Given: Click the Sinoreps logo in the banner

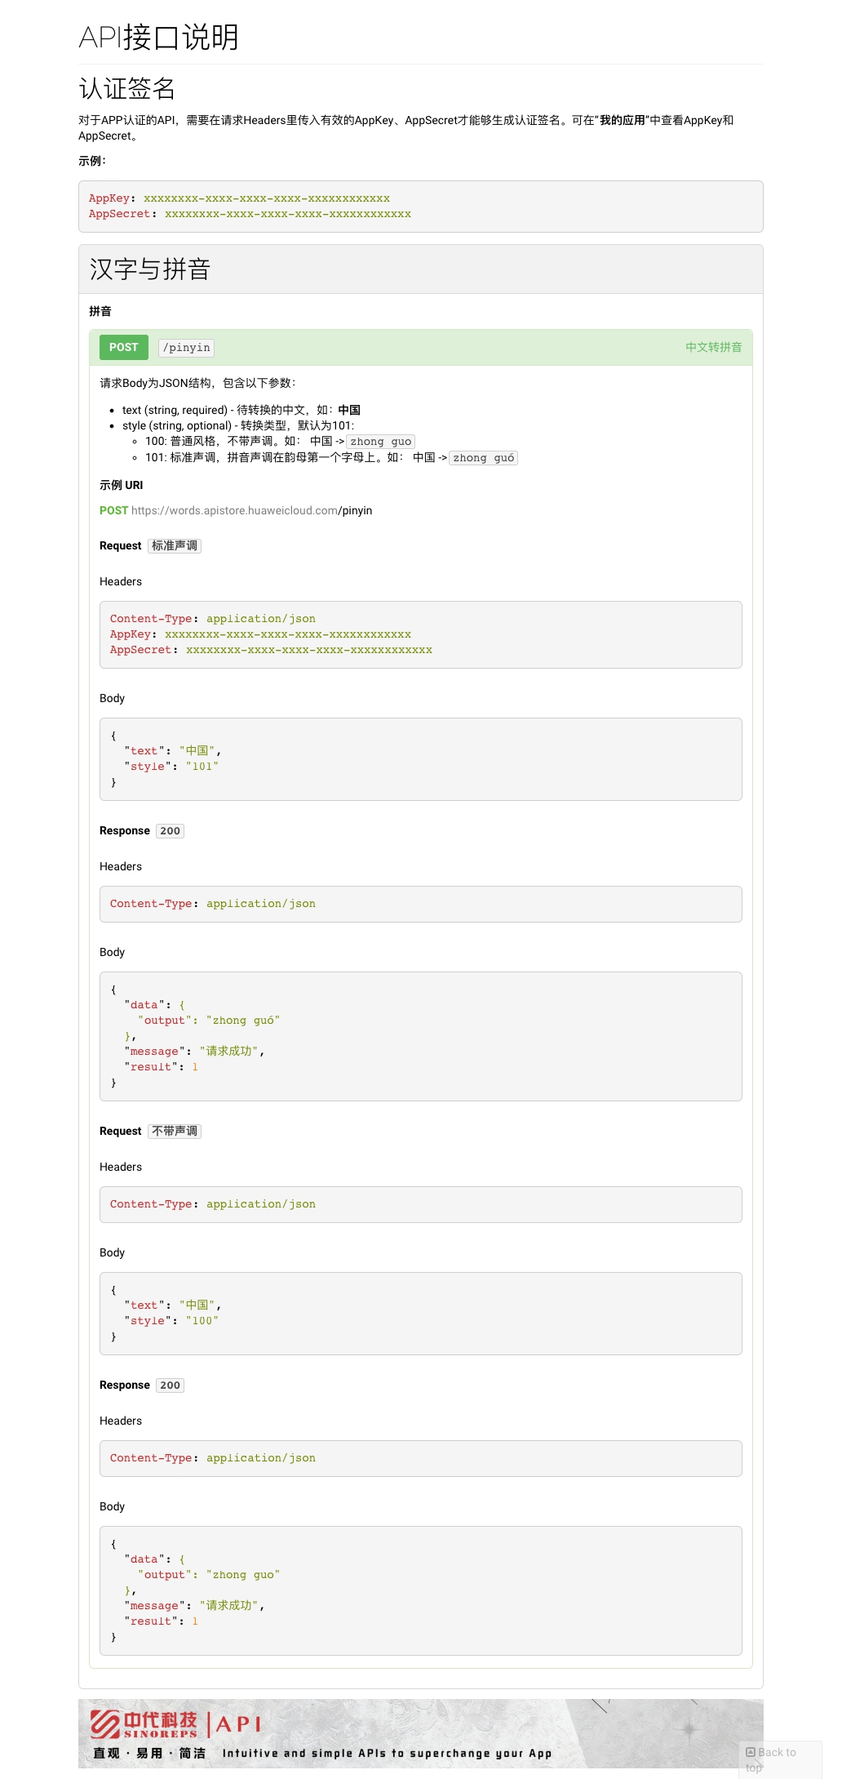Looking at the screenshot, I should point(144,1723).
